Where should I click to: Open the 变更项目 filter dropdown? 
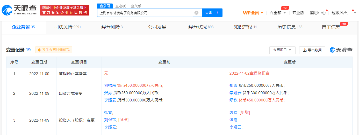click(282, 50)
